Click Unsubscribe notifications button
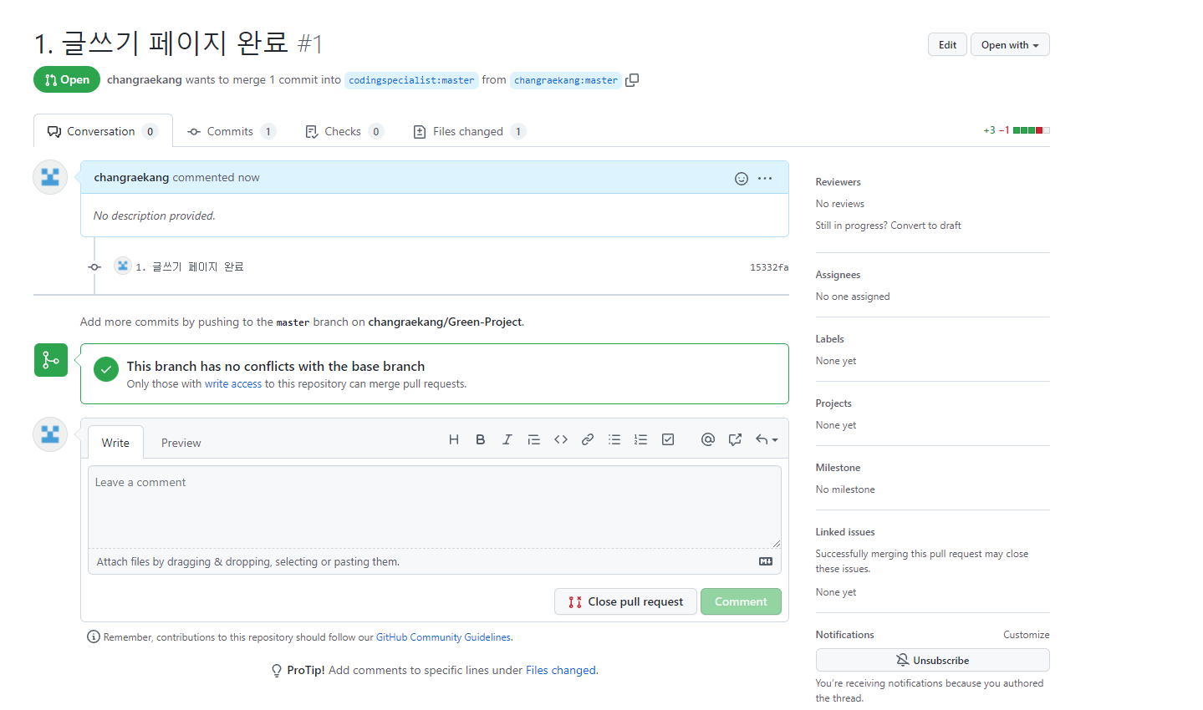Screen dimensions: 1203x710 (932, 660)
